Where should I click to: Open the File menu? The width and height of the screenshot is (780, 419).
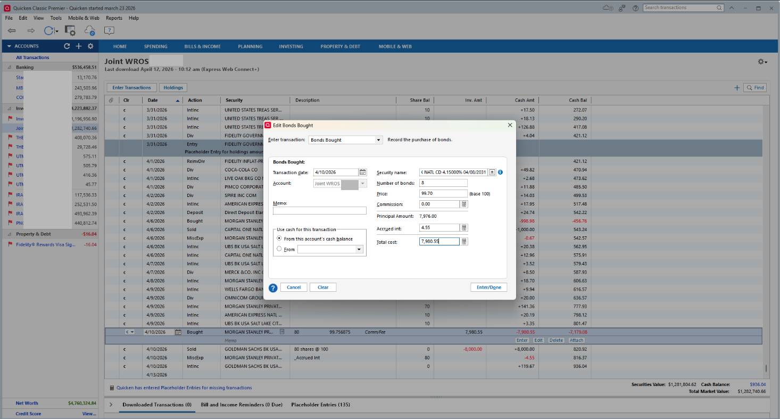(9, 18)
